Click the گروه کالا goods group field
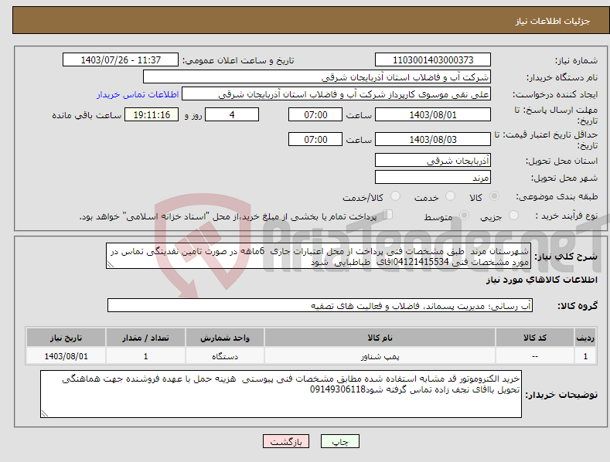Viewport: 610px width, 462px height. point(320,306)
